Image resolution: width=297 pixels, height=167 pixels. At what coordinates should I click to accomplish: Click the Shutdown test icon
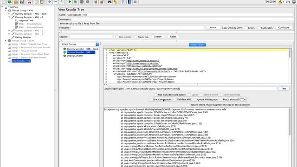[x=88, y=2]
